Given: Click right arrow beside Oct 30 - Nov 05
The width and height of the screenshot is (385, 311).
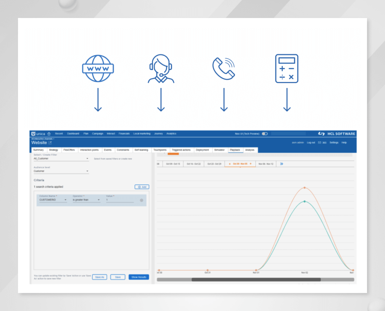Looking at the screenshot, I should (250, 164).
